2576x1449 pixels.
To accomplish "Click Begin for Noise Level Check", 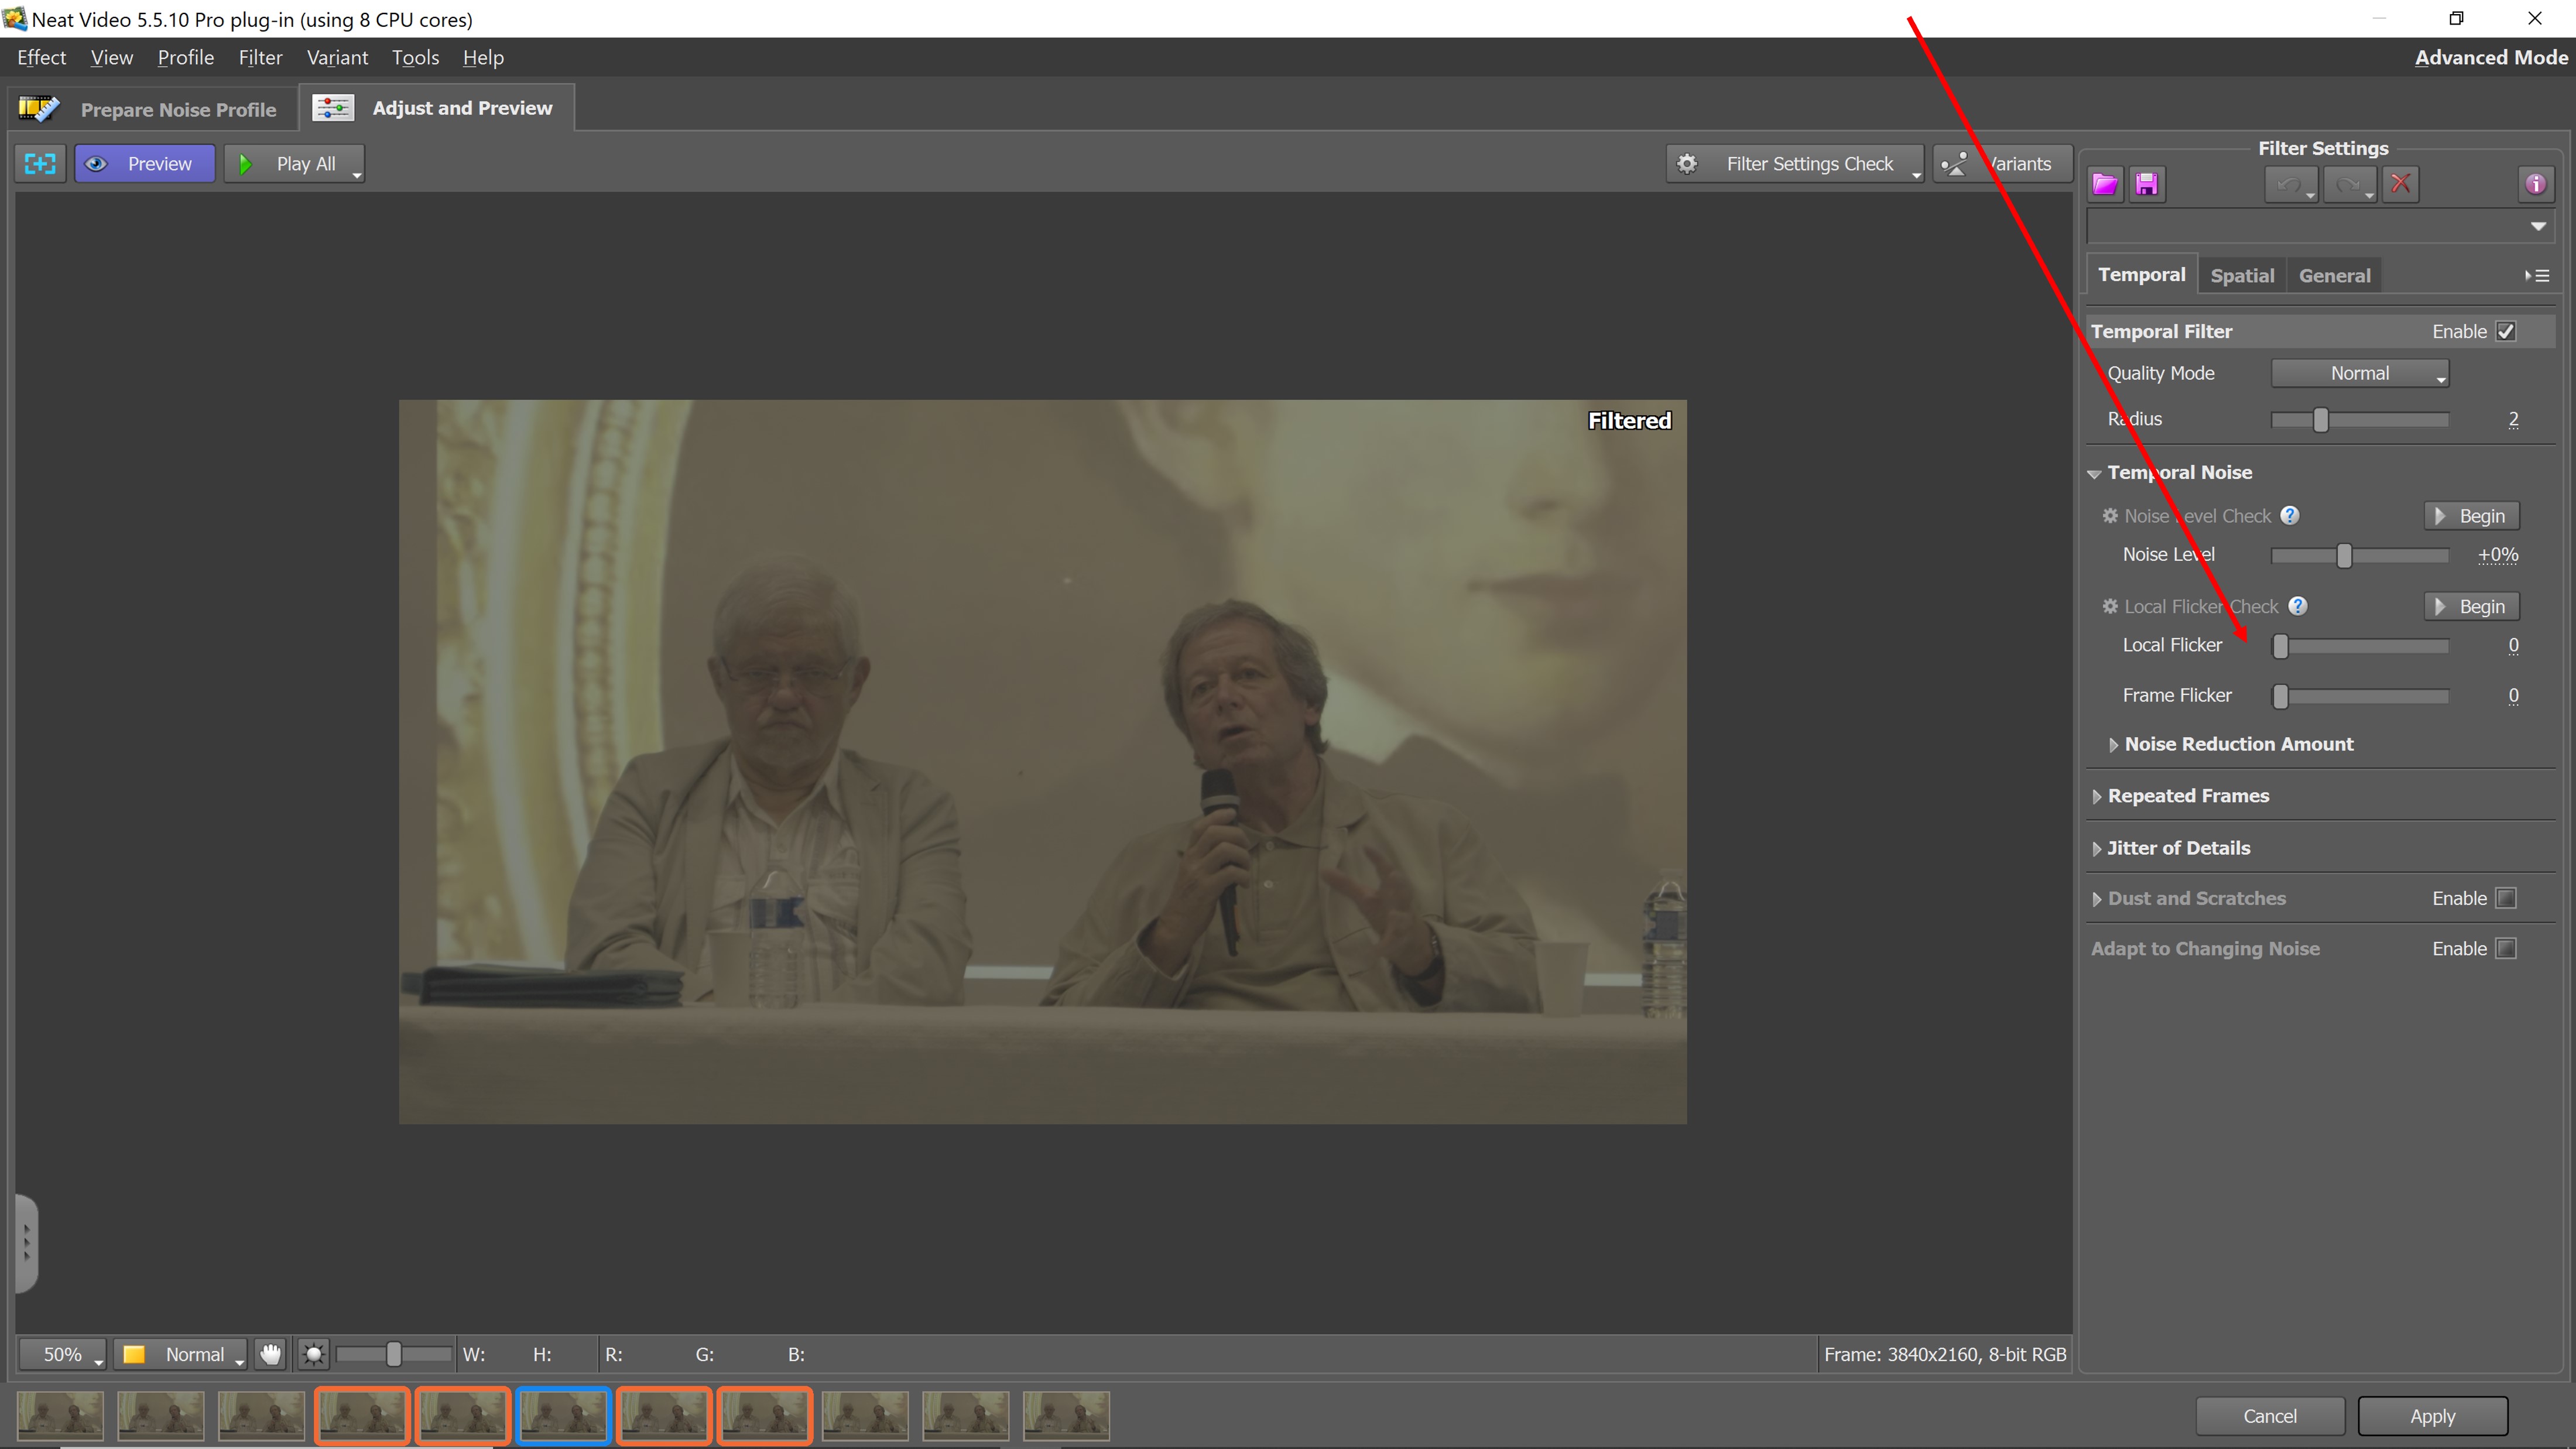I will pos(2471,516).
